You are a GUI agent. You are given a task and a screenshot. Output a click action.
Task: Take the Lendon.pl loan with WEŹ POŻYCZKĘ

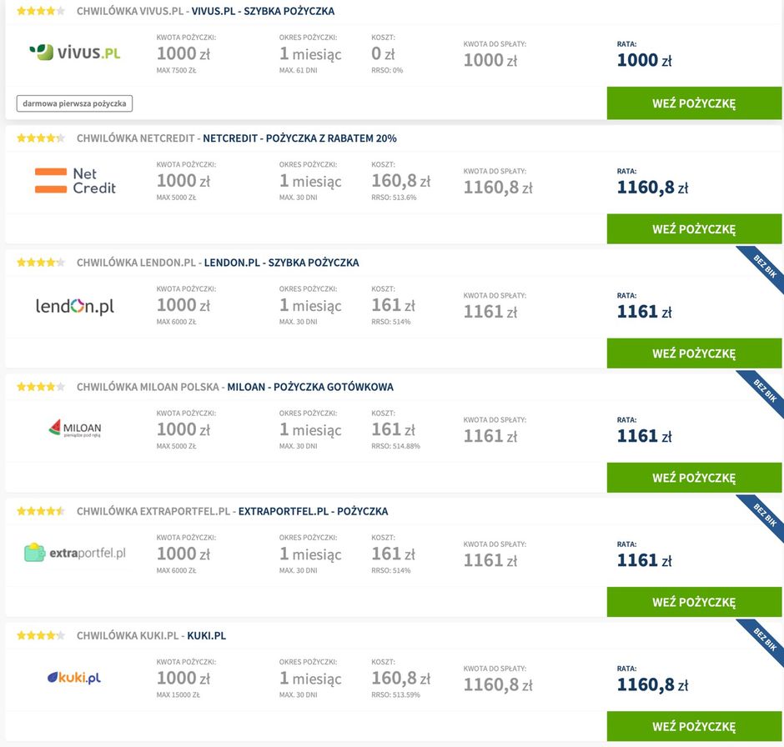pyautogui.click(x=694, y=353)
